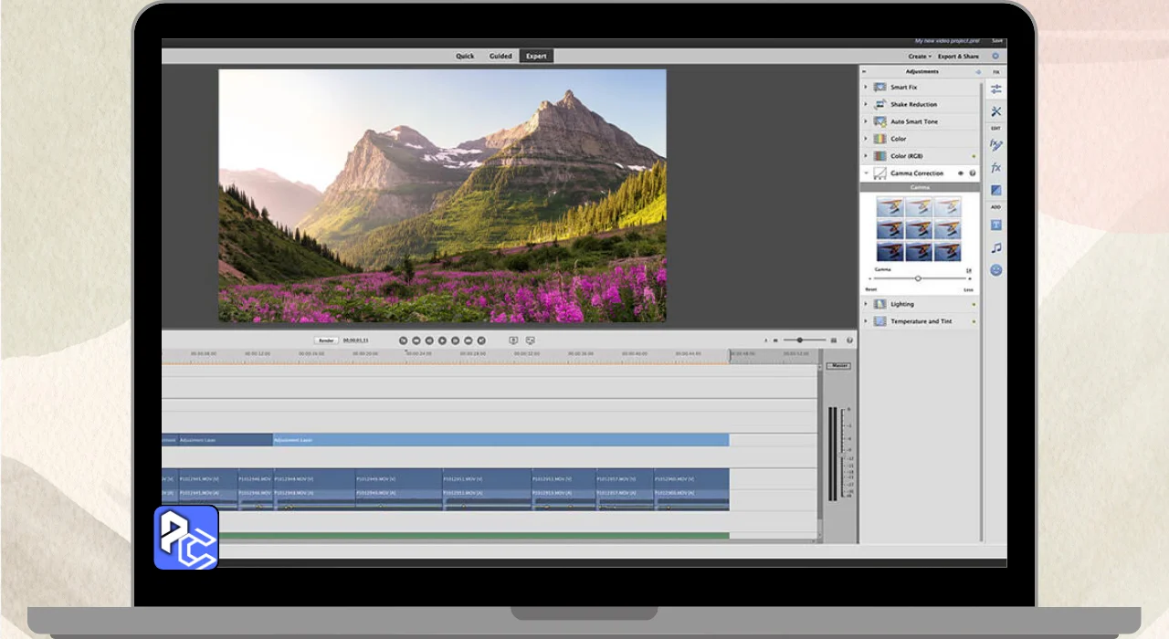Open the Tools wrench icon
1169x639 pixels.
pos(995,111)
